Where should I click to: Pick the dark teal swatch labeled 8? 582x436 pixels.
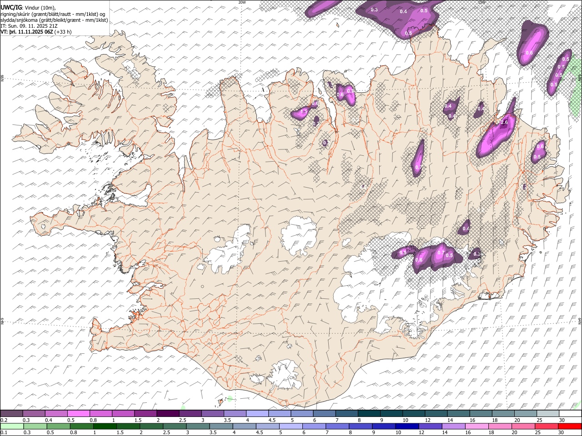click(x=369, y=414)
